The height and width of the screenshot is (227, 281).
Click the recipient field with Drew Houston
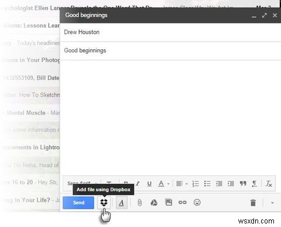(170, 32)
